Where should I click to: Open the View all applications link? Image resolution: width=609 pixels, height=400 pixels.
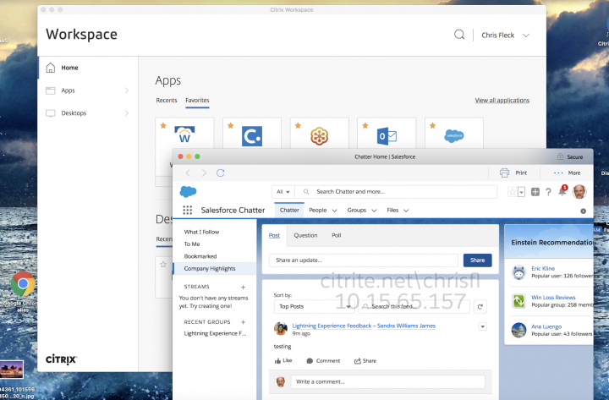tap(502, 100)
